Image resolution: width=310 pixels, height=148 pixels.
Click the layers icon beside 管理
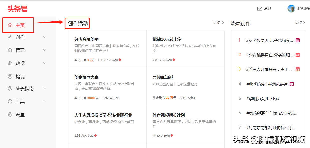pyautogui.click(x=10, y=50)
